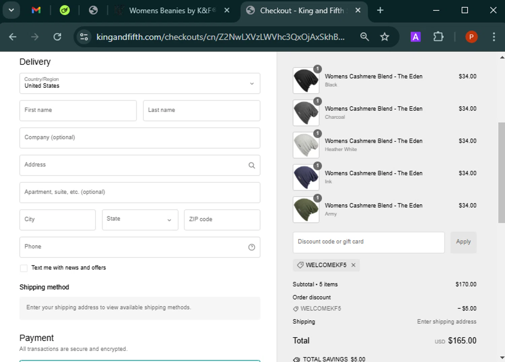The height and width of the screenshot is (362, 505).
Task: Click the Discount code or gift card field
Action: pos(369,242)
